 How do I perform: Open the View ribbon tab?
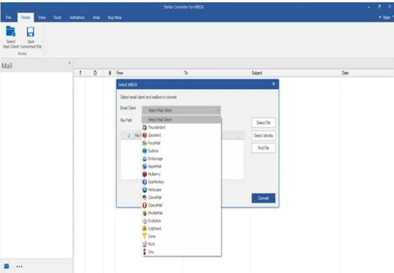click(x=42, y=17)
